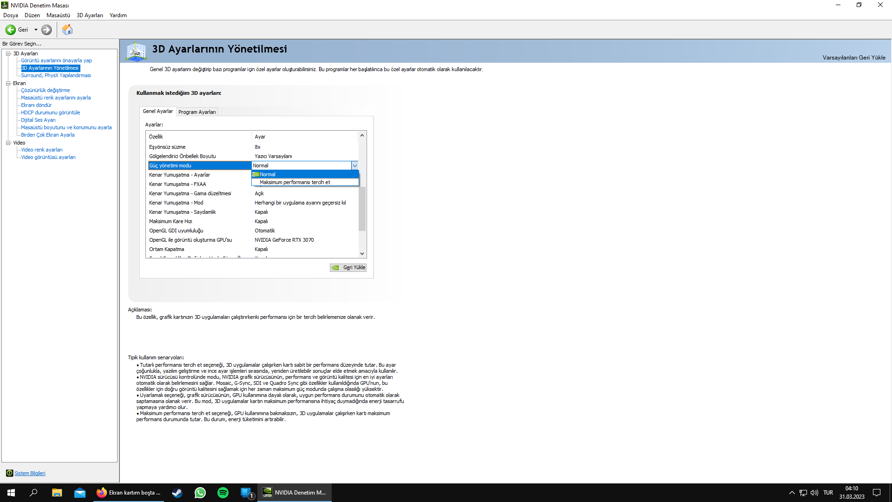Open the Dosya menu
Viewport: 892px width, 502px height.
(11, 15)
